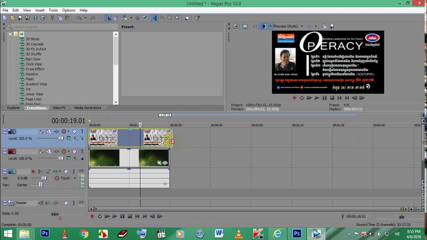Click the Search plug-ins field
This screenshot has height=240, width=427.
pyautogui.click(x=62, y=27)
